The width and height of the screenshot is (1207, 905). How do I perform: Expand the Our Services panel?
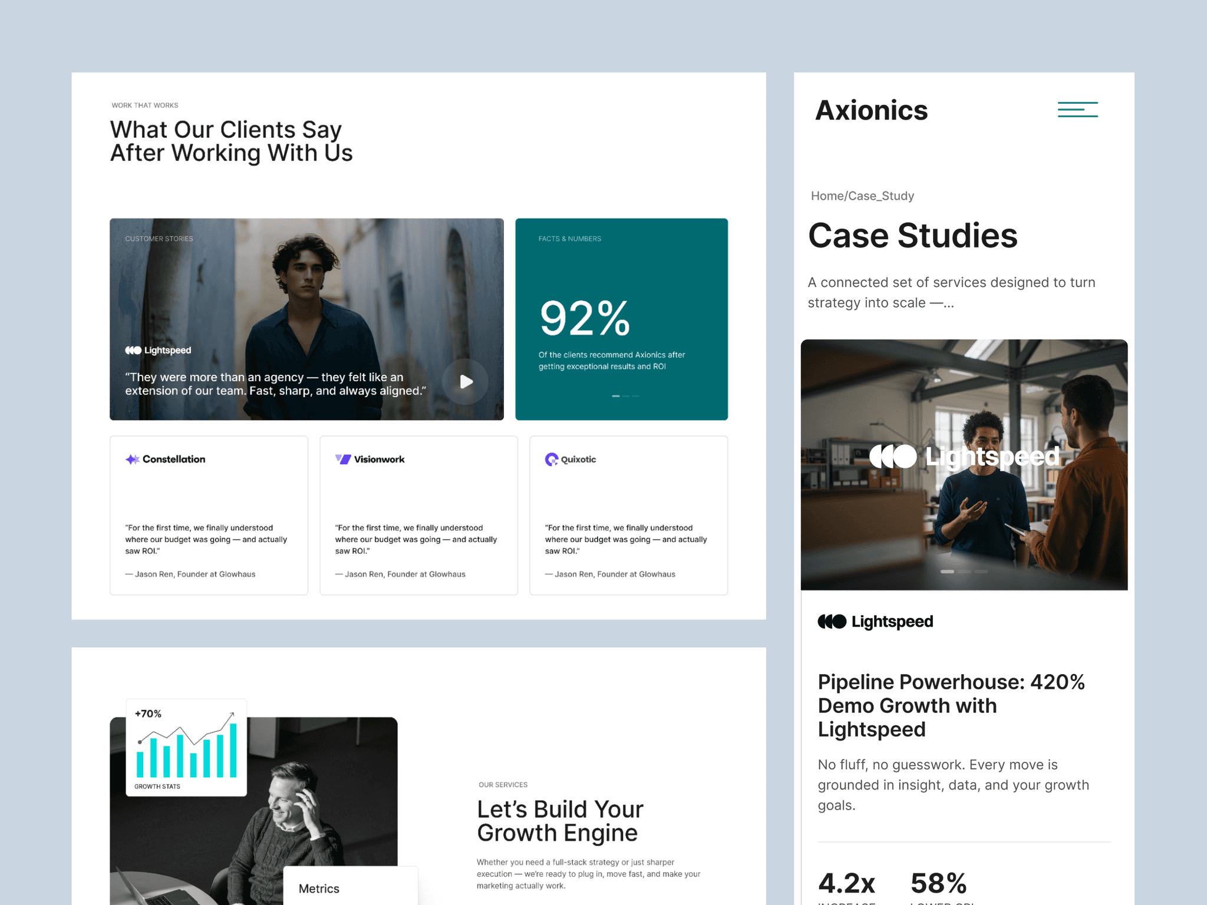pos(503,784)
